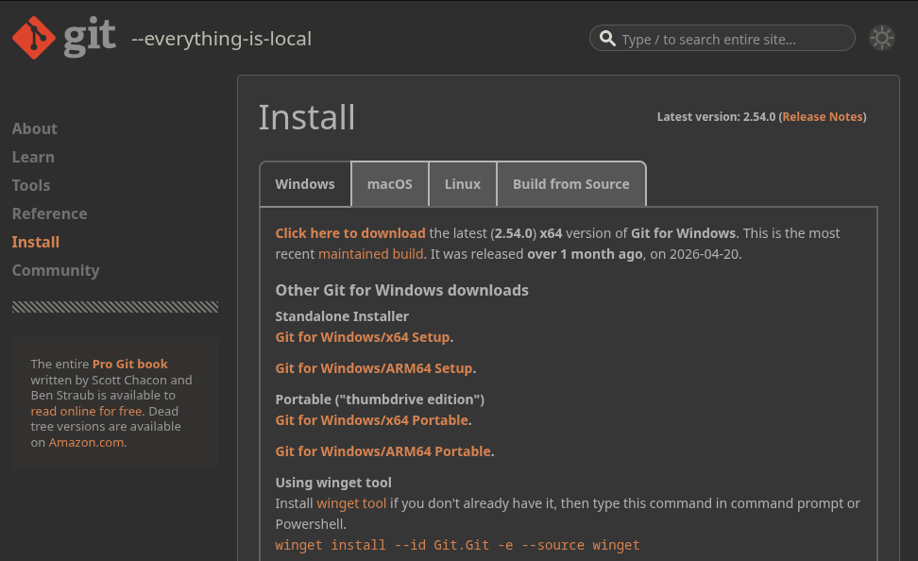918x561 pixels.
Task: Switch to the Build from Source tab
Action: click(x=571, y=184)
